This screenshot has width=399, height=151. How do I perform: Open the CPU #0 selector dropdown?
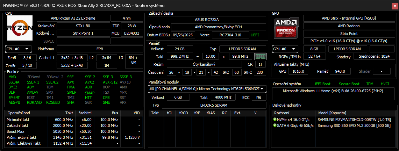(18, 49)
